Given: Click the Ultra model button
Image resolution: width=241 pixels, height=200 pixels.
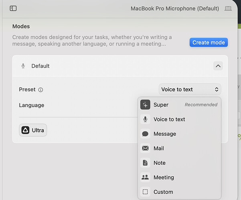Looking at the screenshot, I should 33,130.
